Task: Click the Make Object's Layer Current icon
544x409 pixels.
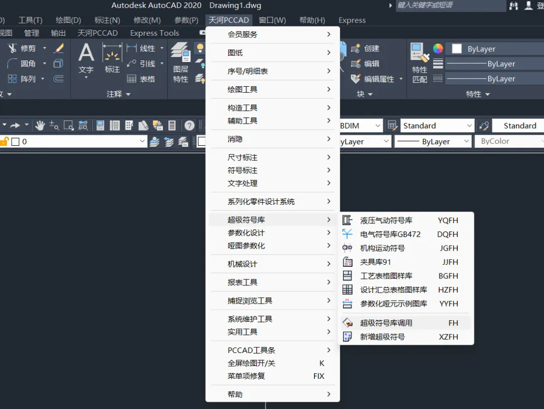Action: pyautogui.click(x=155, y=142)
